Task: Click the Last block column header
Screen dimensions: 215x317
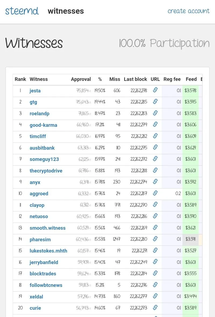Action: (x=135, y=79)
